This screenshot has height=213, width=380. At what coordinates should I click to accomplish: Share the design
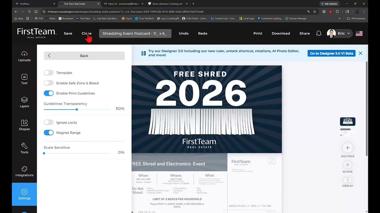[x=305, y=33]
